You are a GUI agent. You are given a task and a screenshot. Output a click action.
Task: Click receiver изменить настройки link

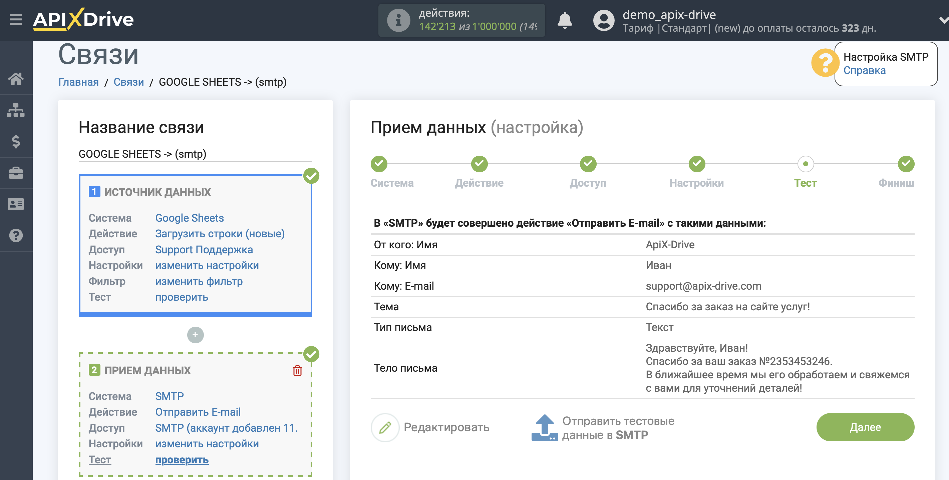[207, 444]
